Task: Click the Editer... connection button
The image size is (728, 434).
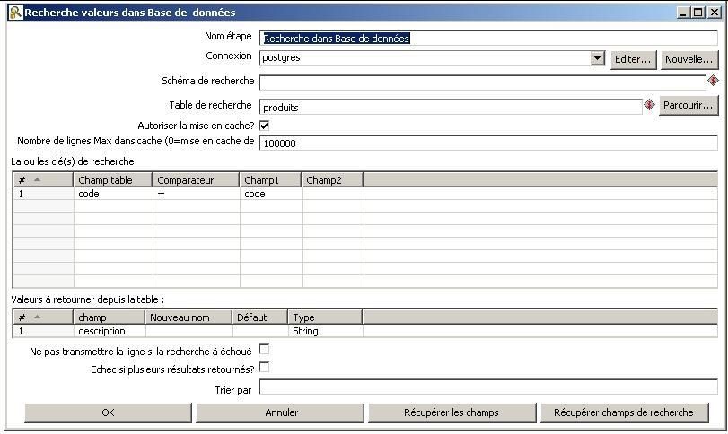Action: click(x=633, y=59)
